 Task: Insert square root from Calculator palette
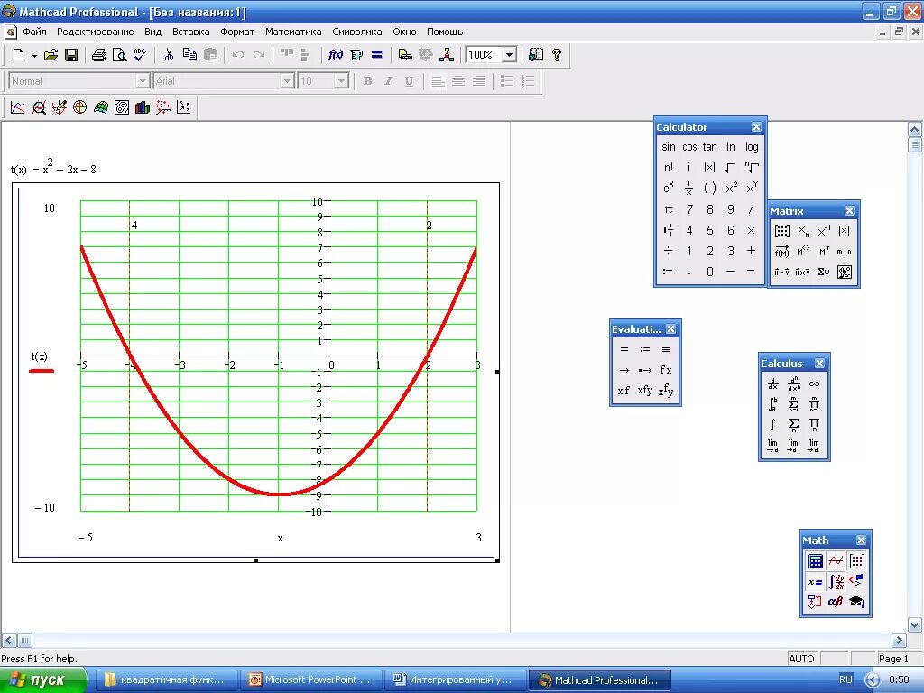pyautogui.click(x=731, y=167)
